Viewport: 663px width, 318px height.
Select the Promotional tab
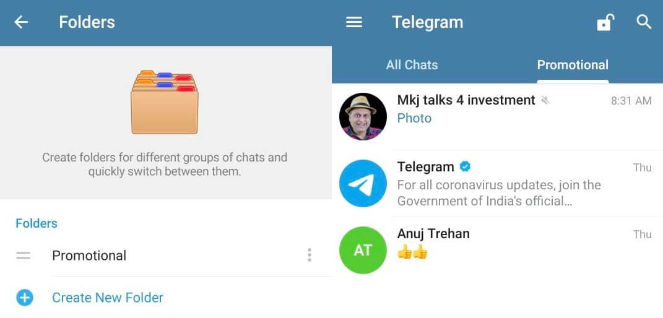click(573, 65)
